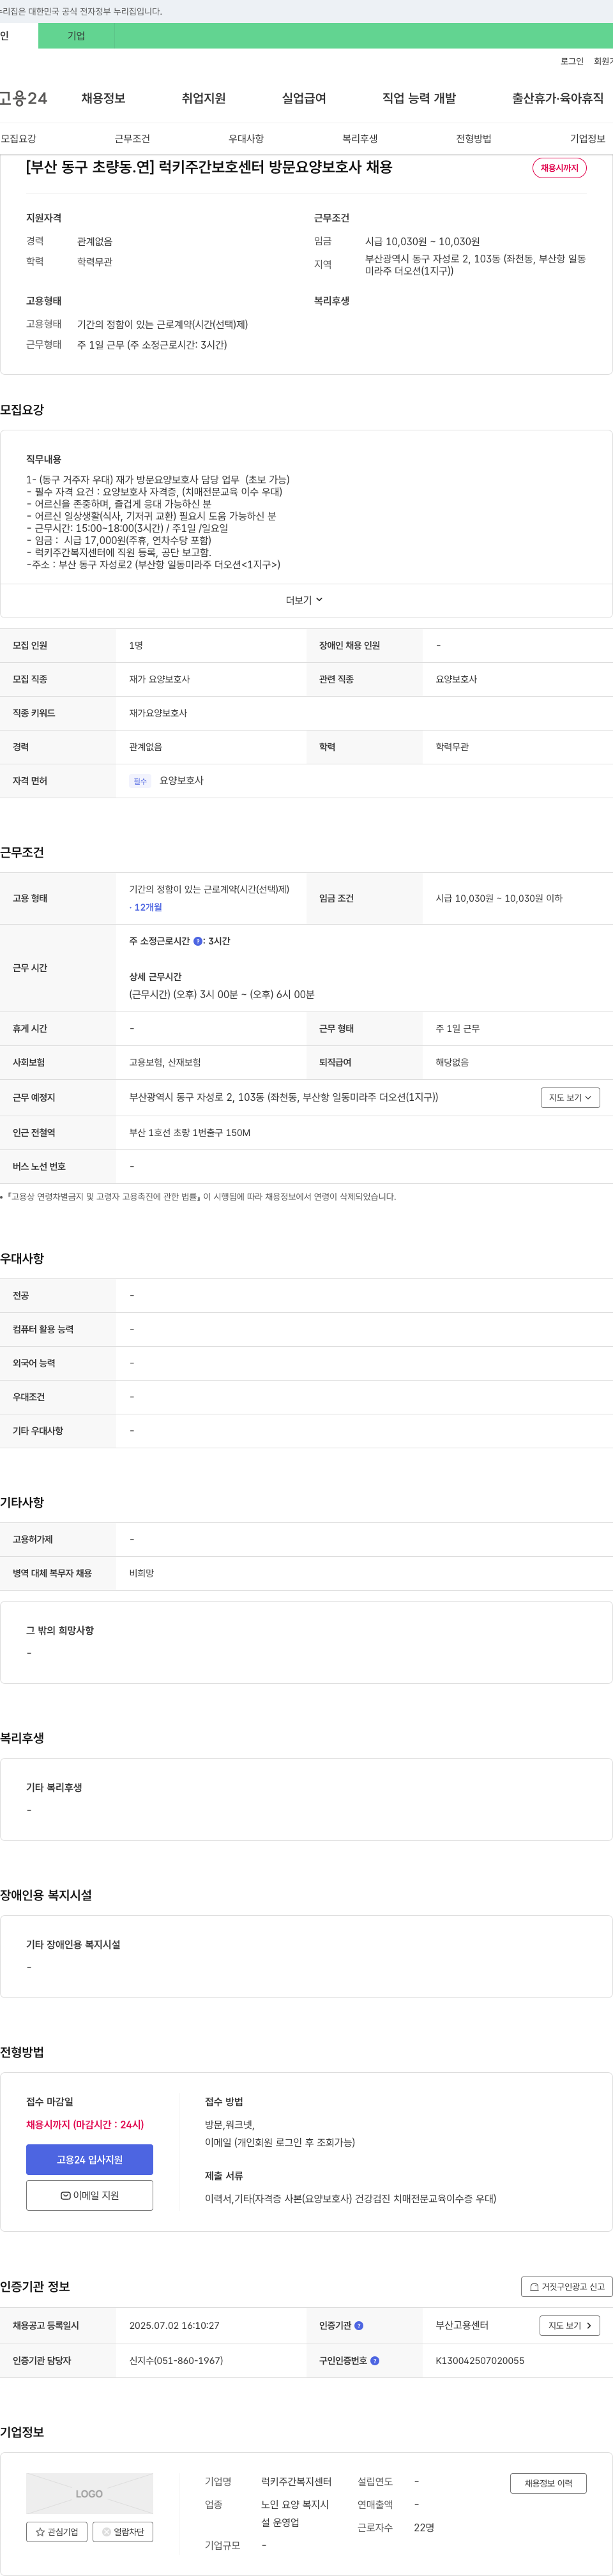The height and width of the screenshot is (2576, 613).
Task: Open the 직업 능력 개발 menu
Action: (419, 98)
